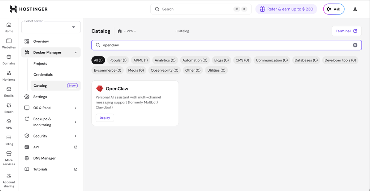Screen dimensions: 370x191
Task: Select the Other (0) filter chip
Action: point(193,70)
